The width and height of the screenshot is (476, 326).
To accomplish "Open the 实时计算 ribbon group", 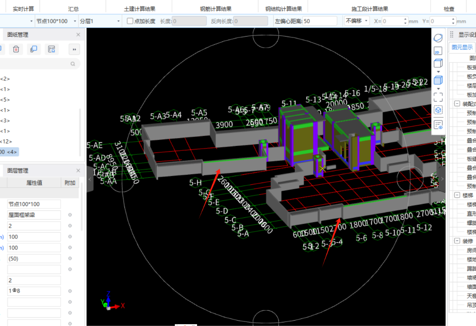I will click(23, 9).
